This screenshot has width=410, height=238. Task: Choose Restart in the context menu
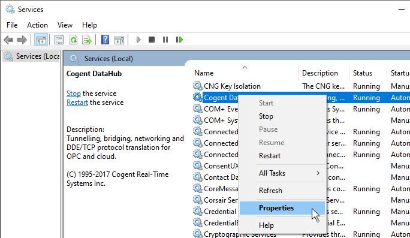(x=282, y=156)
